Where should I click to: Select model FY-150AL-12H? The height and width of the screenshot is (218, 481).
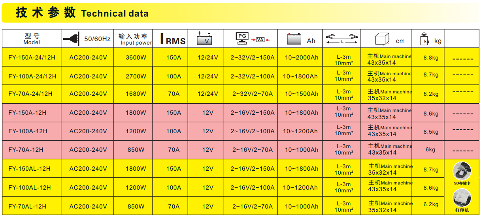(x=29, y=169)
